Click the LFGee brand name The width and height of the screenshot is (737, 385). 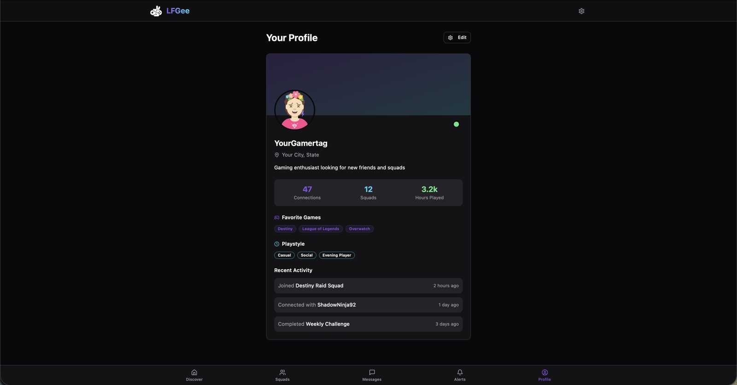point(178,11)
